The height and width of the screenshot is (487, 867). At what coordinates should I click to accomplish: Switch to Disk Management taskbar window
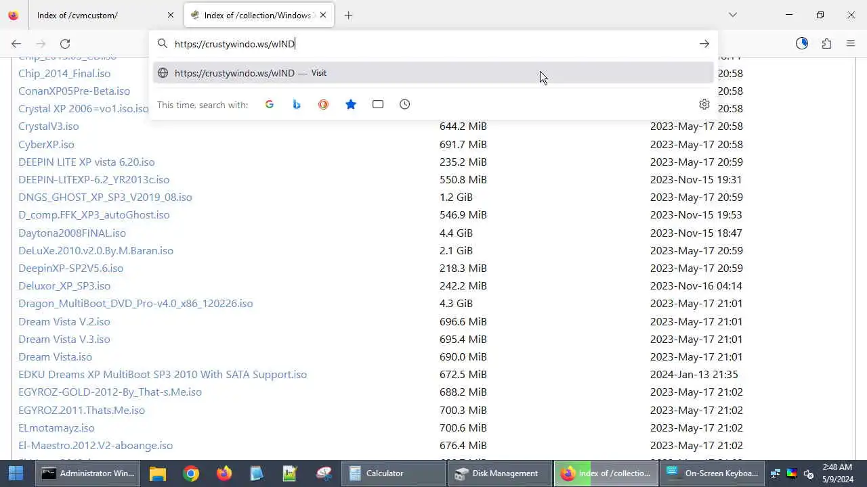tap(499, 473)
